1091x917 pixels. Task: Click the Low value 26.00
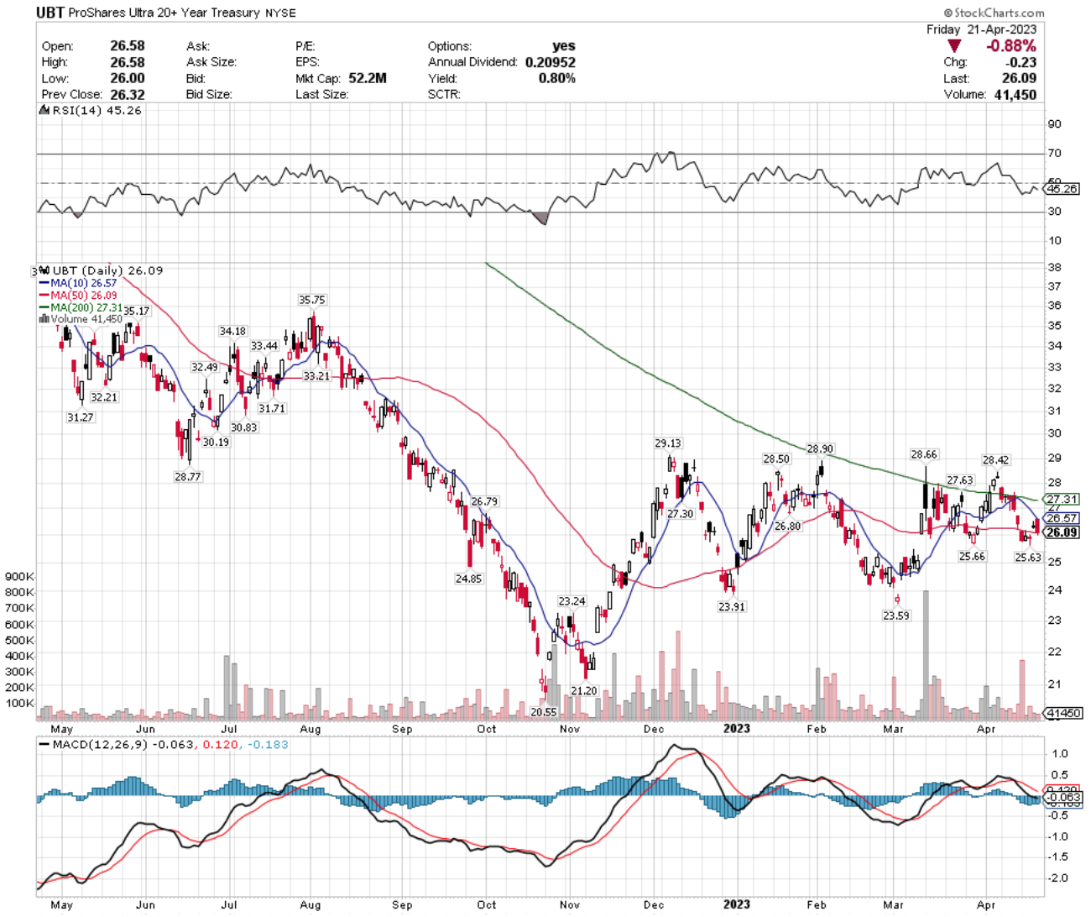tap(128, 78)
